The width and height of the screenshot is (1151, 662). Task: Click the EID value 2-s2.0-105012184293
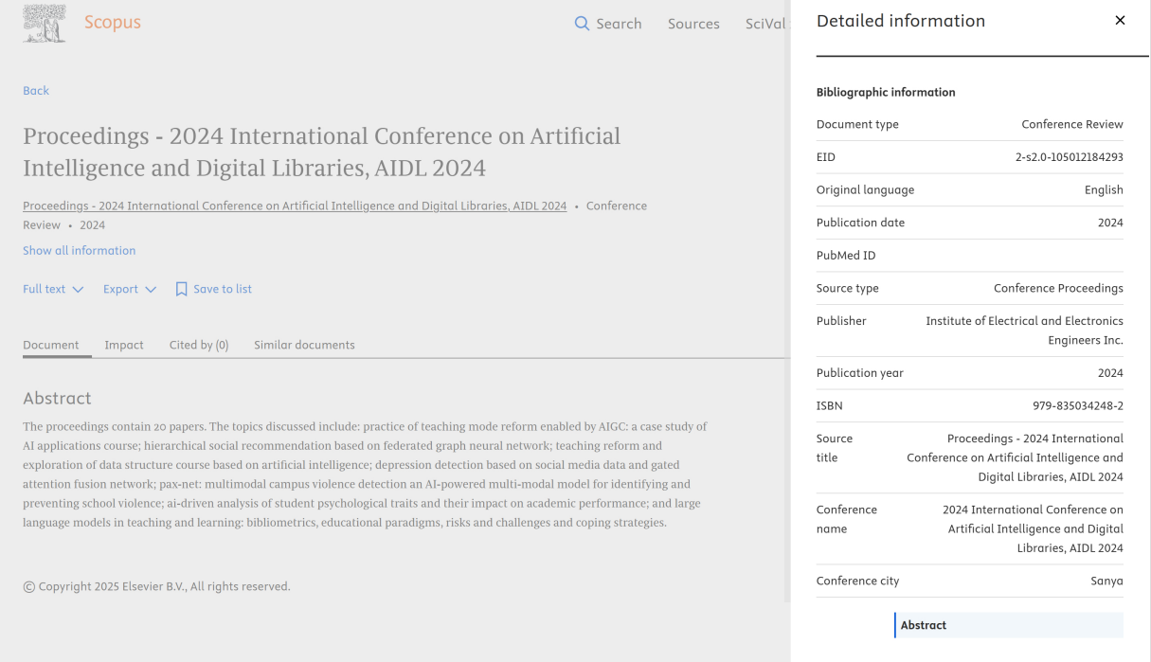click(1070, 157)
